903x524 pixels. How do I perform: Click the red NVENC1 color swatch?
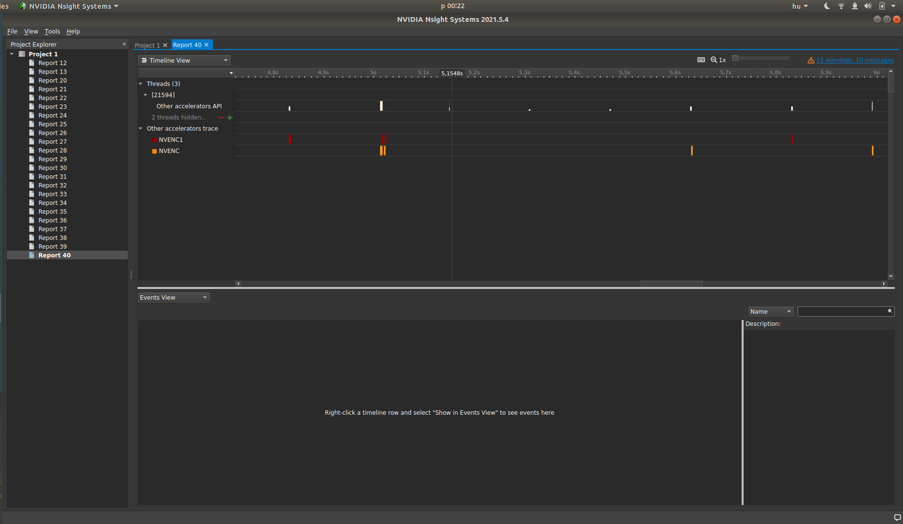click(155, 140)
